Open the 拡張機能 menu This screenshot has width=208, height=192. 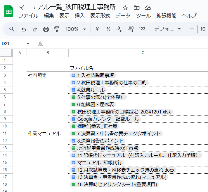coord(166,16)
